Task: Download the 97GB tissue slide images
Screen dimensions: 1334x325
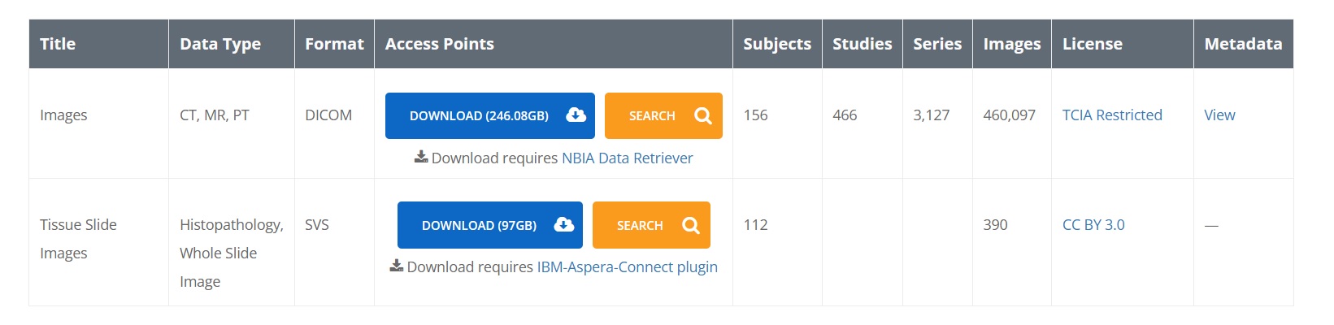Action: click(490, 225)
